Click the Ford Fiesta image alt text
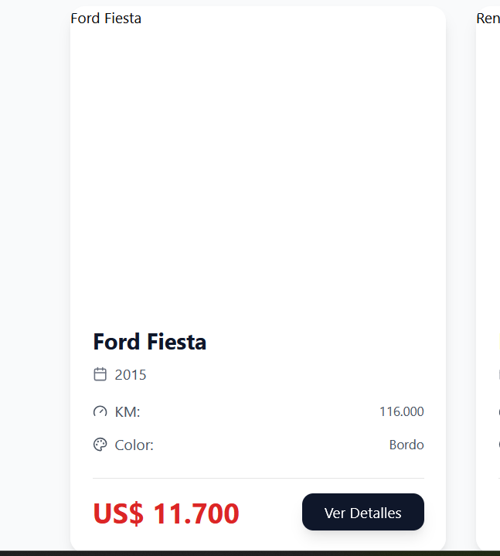The width and height of the screenshot is (500, 556). (x=106, y=19)
